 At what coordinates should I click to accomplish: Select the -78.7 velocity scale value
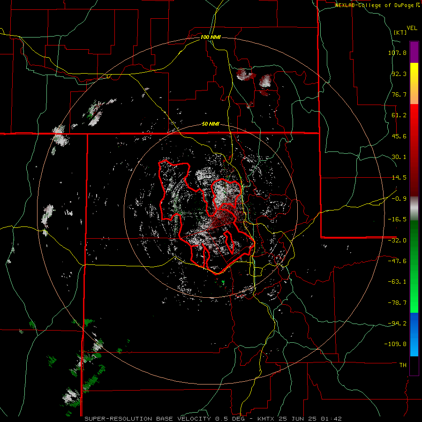(x=397, y=303)
